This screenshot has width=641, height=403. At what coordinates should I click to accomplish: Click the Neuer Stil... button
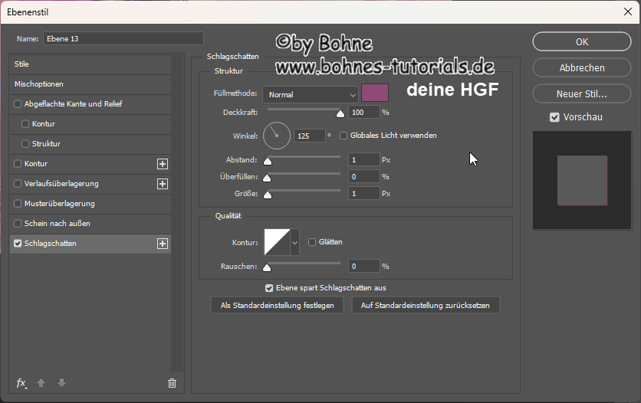tap(582, 94)
